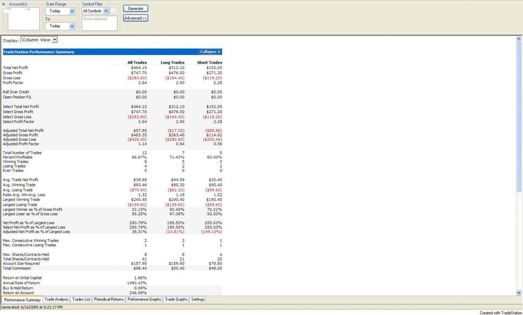This screenshot has width=523, height=315.
Task: Open the Trade Graphs tab
Action: [x=176, y=299]
